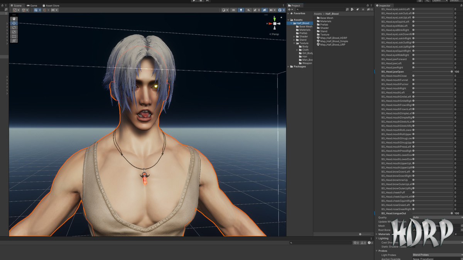This screenshot has width=463, height=260.
Task: Click the Project panel add (+) button
Action: pos(289,10)
